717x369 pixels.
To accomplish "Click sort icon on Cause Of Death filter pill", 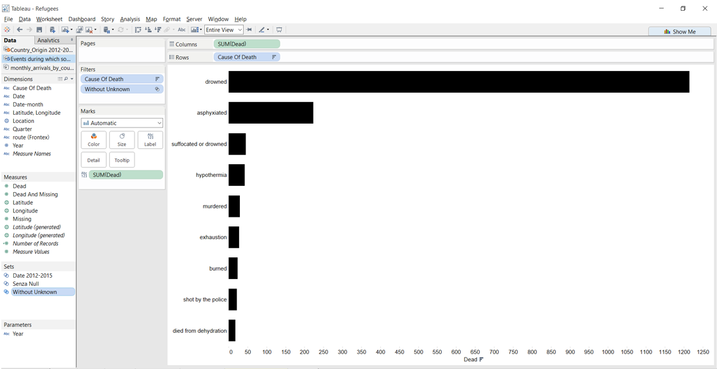I will pos(157,79).
